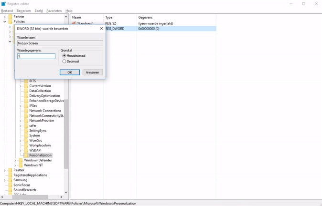Image resolution: width=322 pixels, height=206 pixels.
Task: Click the Windows Defender folder icon
Action: tap(21, 160)
